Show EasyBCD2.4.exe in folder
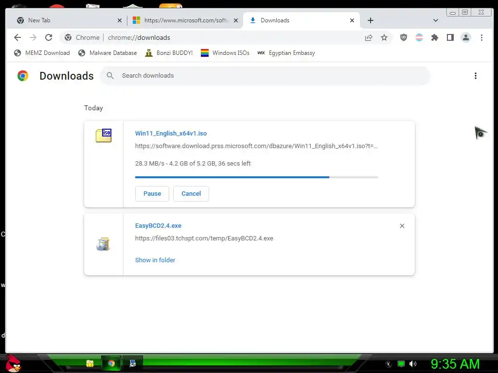 pos(155,260)
